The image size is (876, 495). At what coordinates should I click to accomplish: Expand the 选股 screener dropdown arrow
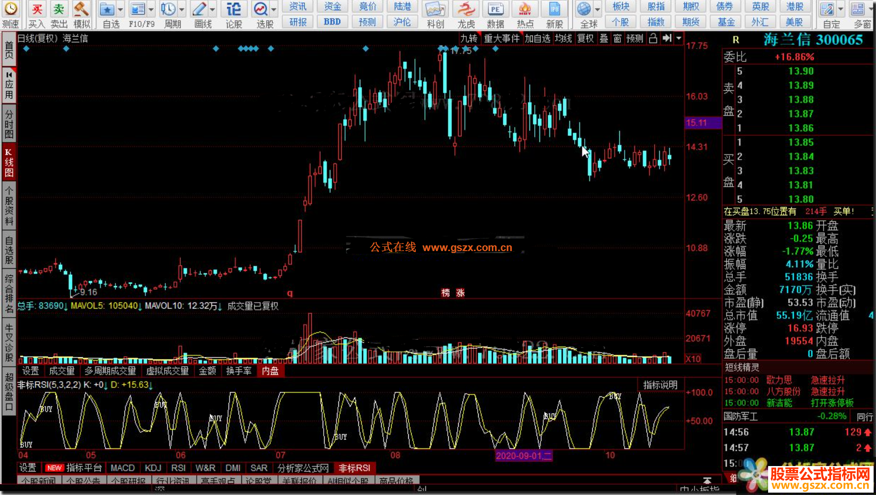tap(274, 9)
